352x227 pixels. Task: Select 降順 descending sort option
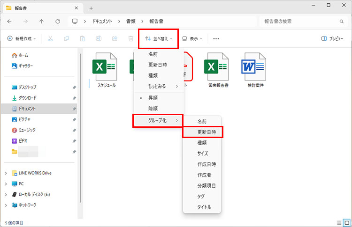(153, 109)
